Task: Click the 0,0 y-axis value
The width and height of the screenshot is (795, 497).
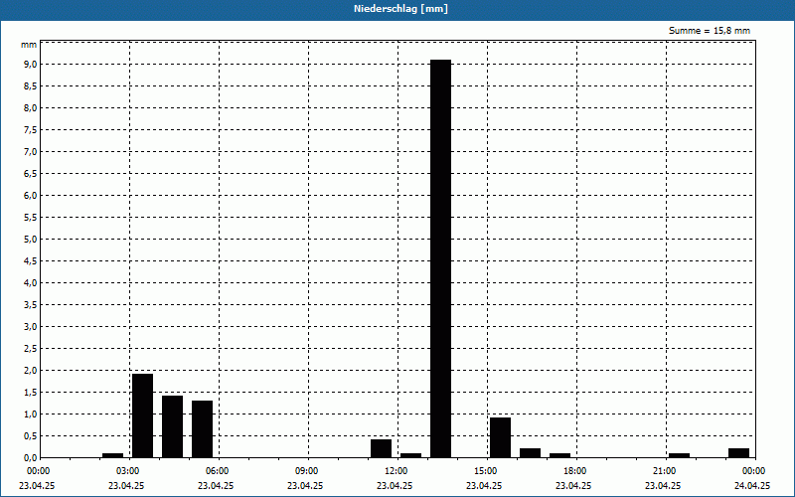Action: click(29, 458)
